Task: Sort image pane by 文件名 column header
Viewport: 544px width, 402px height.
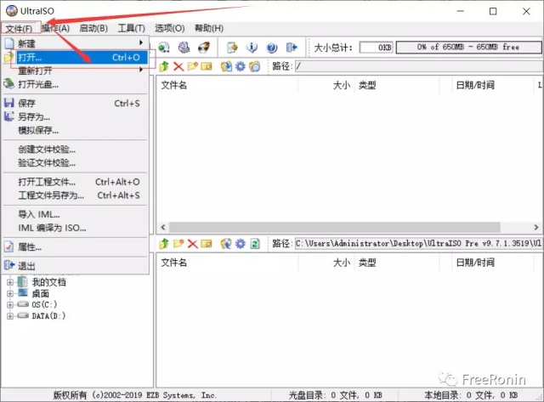Action: click(228, 85)
